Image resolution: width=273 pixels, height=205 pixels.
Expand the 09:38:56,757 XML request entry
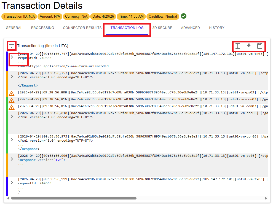[x=12, y=76]
